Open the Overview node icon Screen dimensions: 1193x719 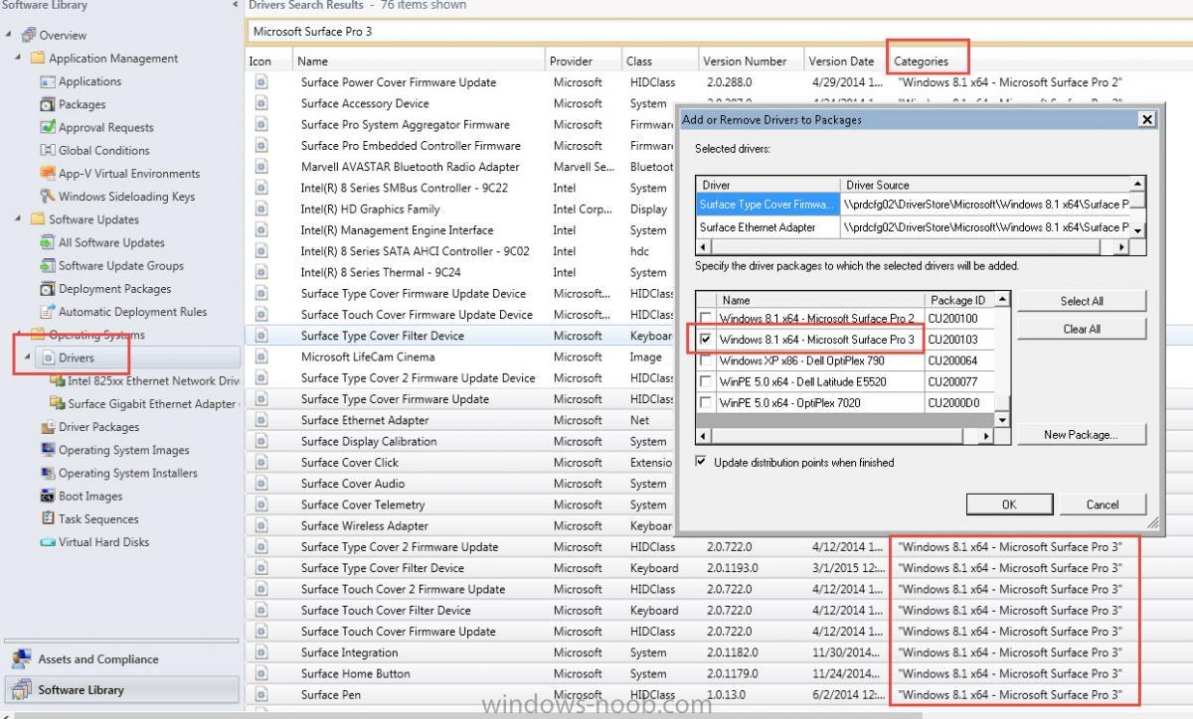pos(28,35)
